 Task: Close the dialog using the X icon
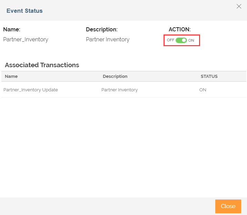click(x=239, y=6)
